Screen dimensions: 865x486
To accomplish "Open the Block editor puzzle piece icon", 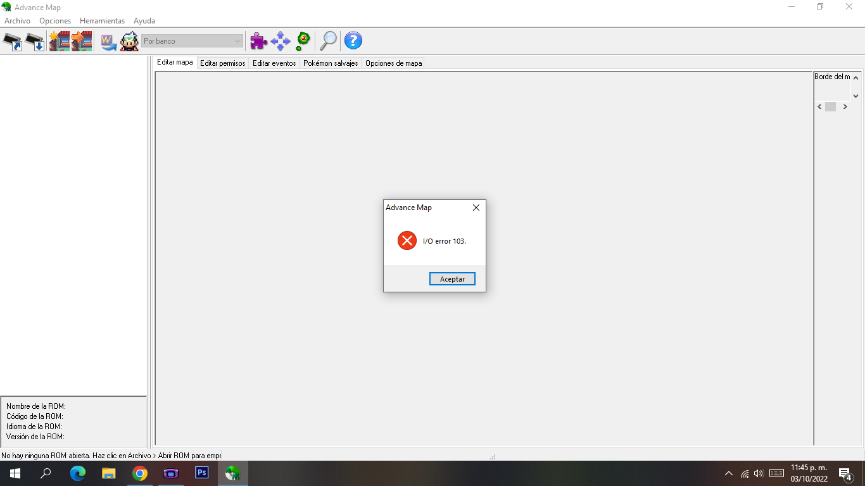I will (258, 40).
